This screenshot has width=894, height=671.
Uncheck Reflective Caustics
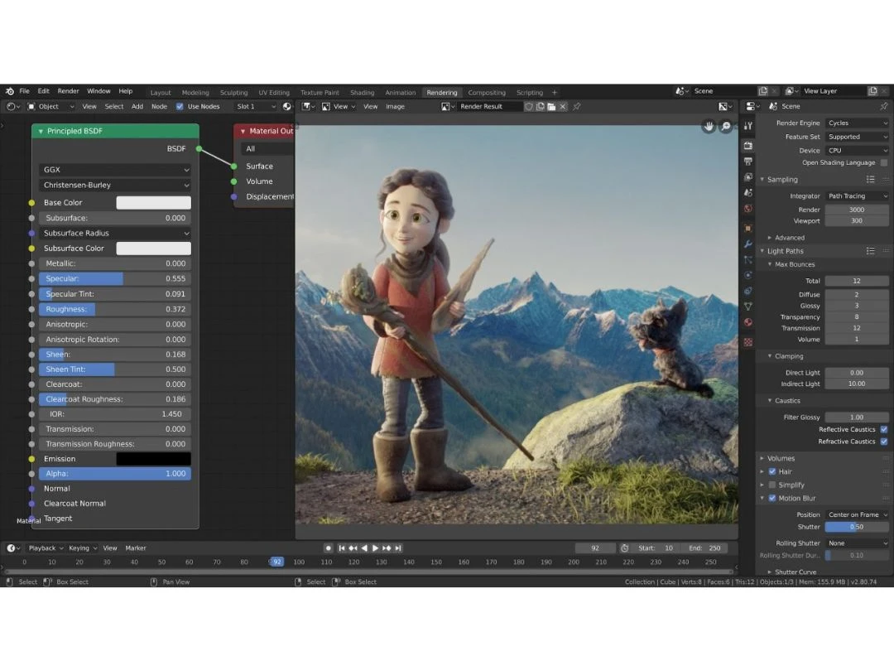pos(884,429)
